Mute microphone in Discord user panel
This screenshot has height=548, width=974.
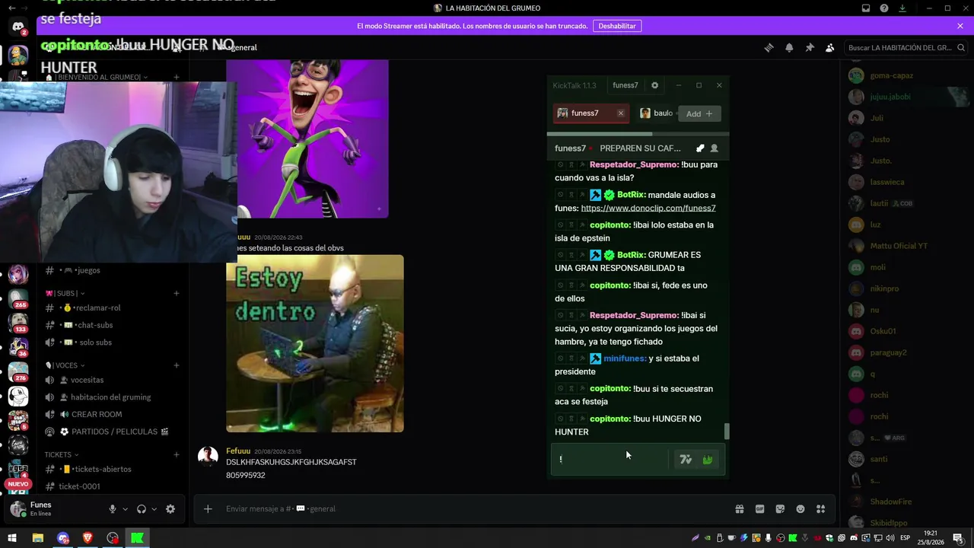pyautogui.click(x=113, y=509)
